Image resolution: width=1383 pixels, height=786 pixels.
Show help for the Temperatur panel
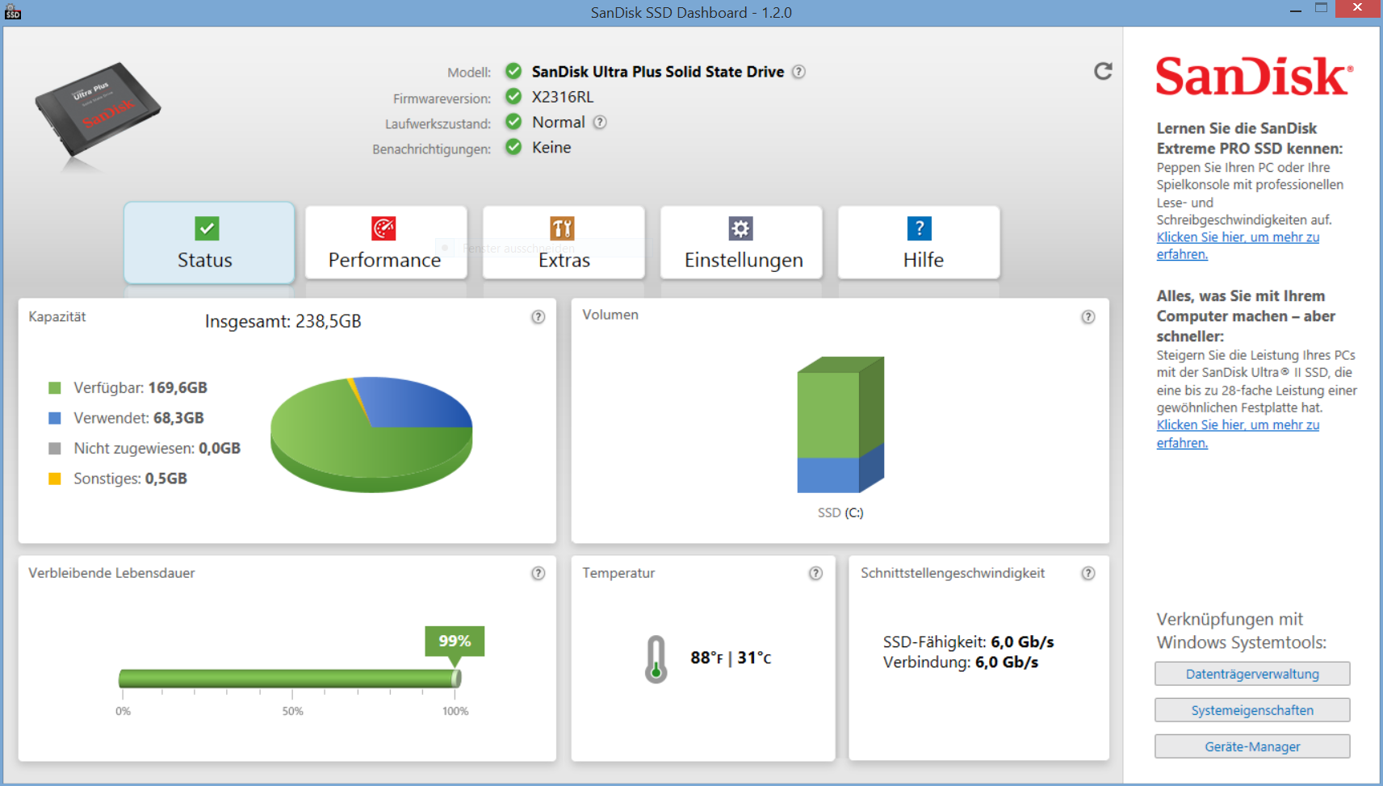point(815,573)
